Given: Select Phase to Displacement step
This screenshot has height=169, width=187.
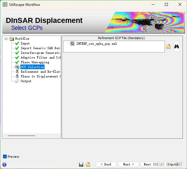Looking at the screenshot, I should [40, 76].
